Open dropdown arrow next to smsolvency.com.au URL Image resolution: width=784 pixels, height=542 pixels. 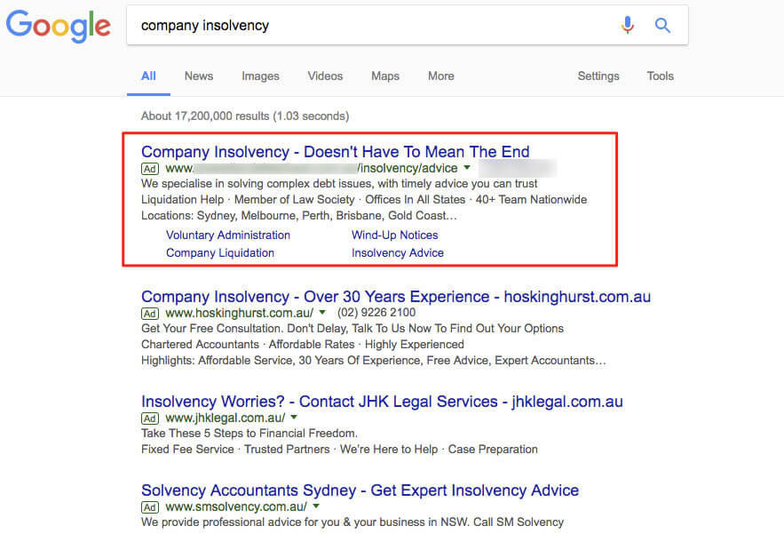point(316,506)
